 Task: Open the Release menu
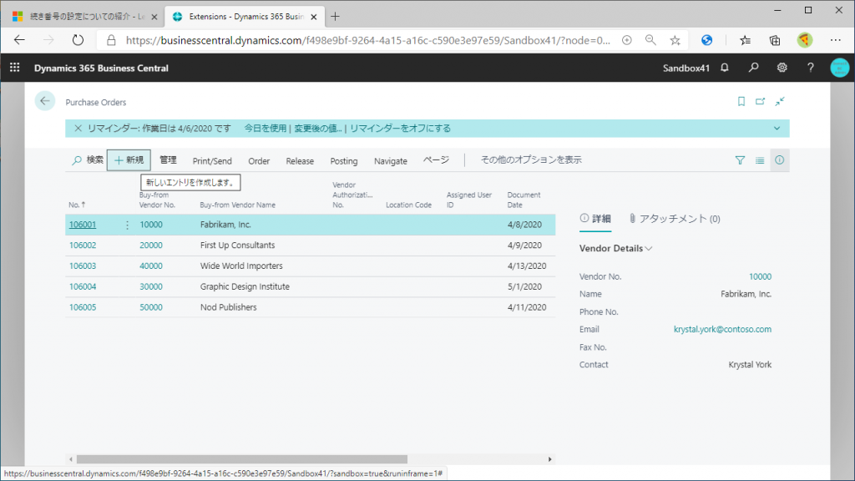coord(300,161)
